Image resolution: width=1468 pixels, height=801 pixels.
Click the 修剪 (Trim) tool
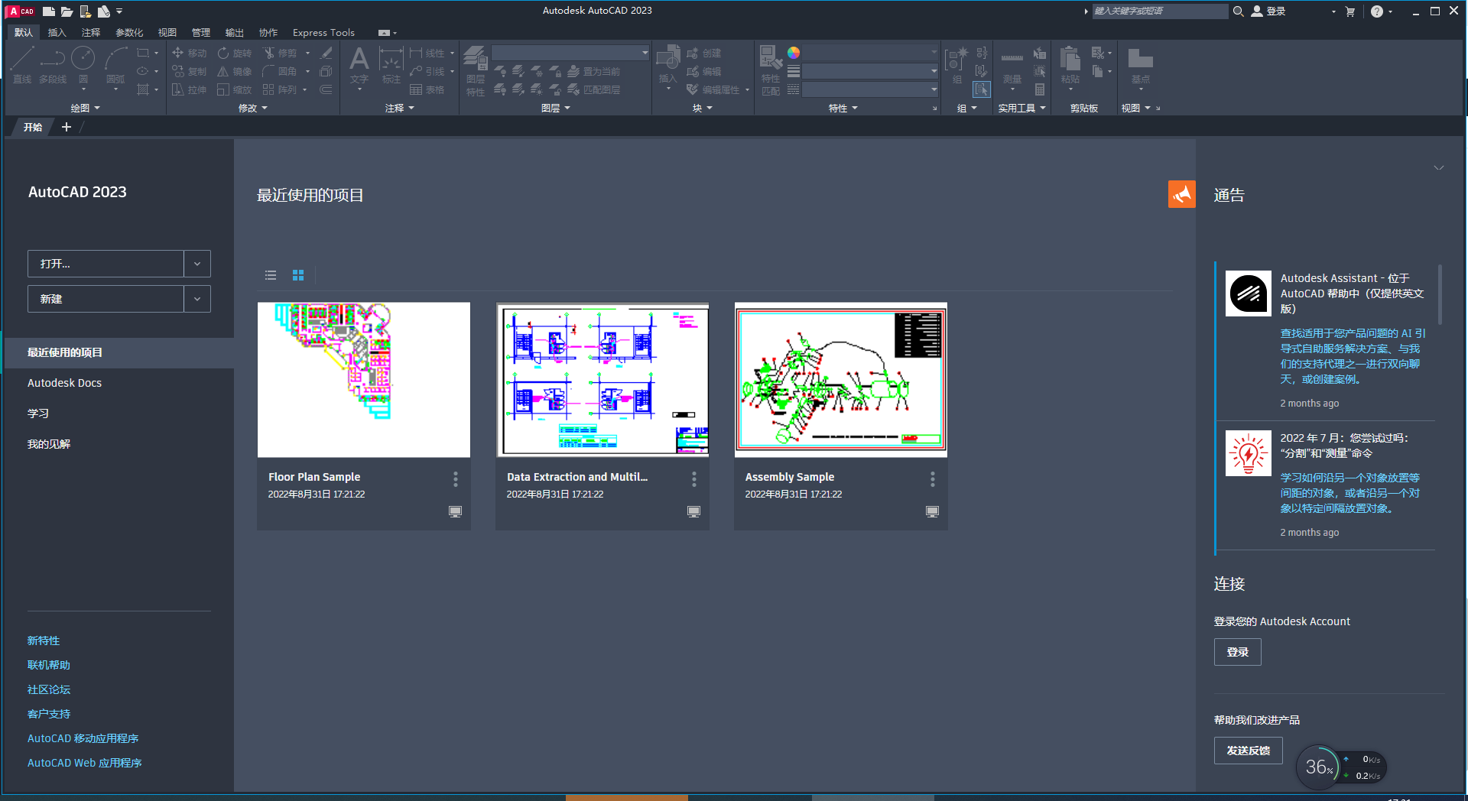(280, 53)
